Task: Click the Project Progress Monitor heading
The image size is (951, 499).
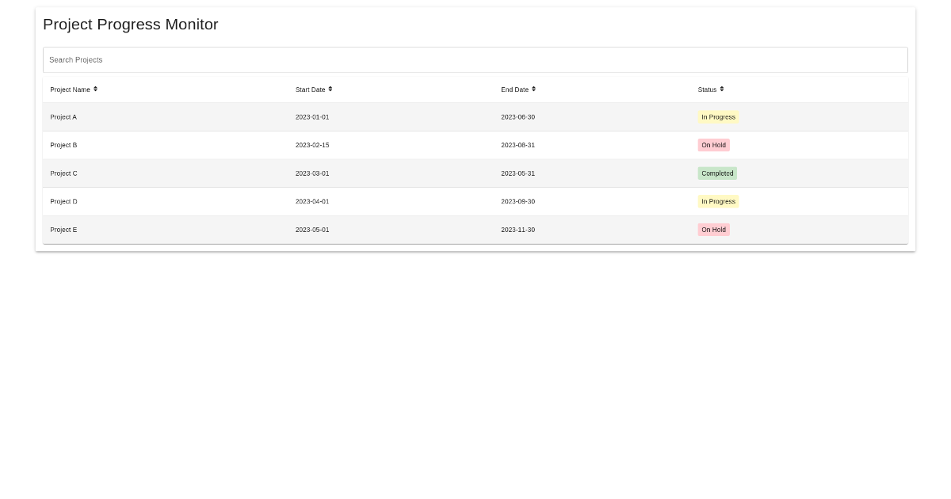Action: coord(131,25)
